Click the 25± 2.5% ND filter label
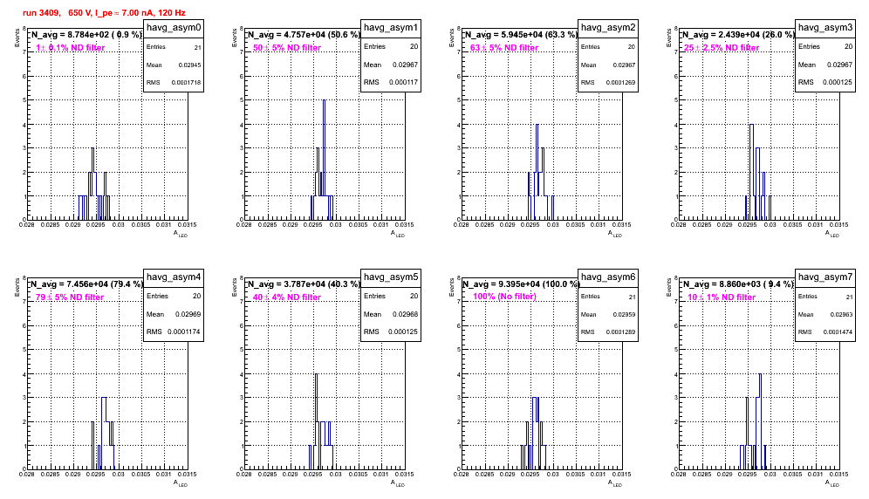The height and width of the screenshot is (499, 869). coord(722,48)
